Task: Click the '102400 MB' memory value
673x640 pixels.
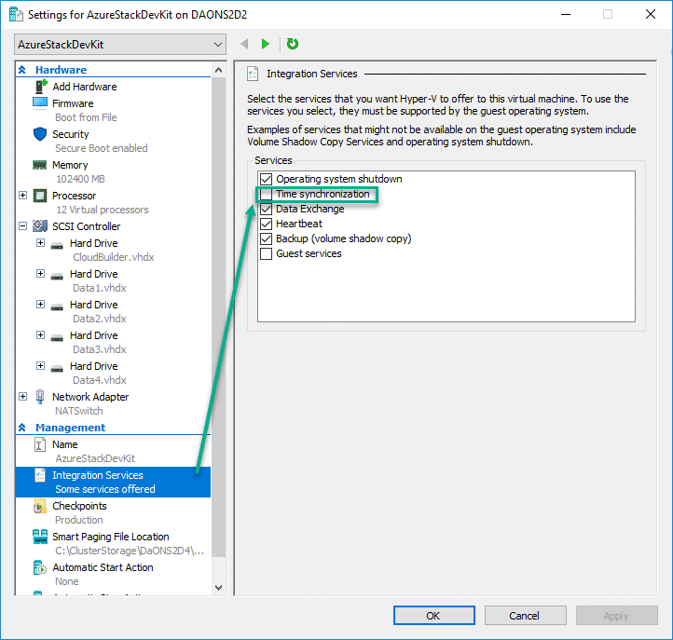Action: click(x=81, y=179)
